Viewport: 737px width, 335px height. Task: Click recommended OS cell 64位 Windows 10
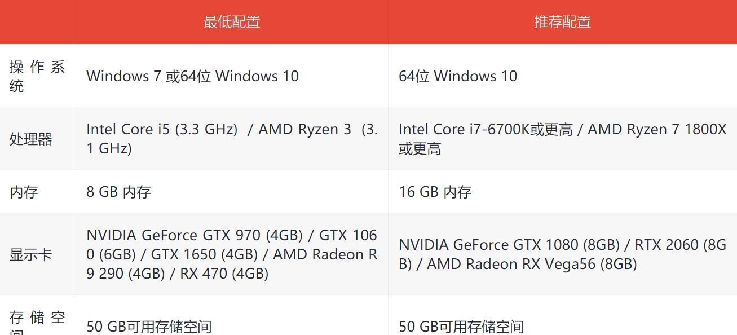(x=562, y=76)
